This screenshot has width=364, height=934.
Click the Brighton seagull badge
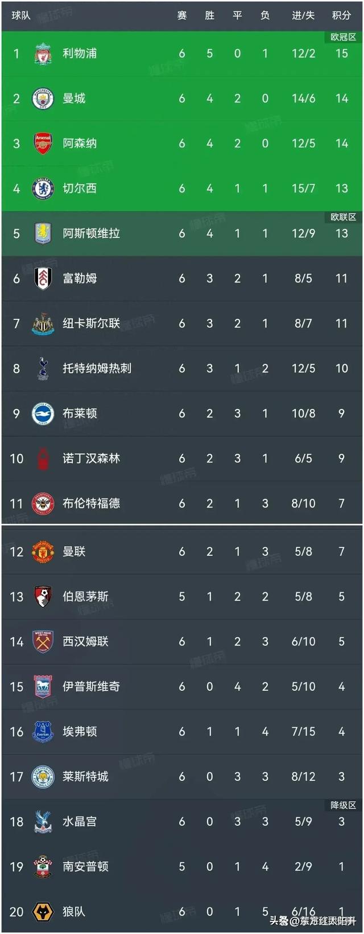[x=43, y=413]
